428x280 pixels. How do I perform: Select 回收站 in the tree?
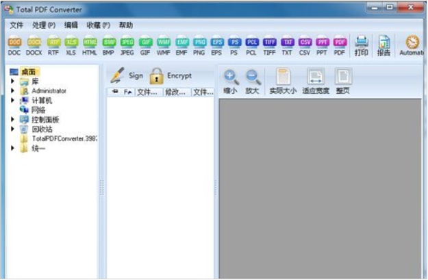click(42, 129)
